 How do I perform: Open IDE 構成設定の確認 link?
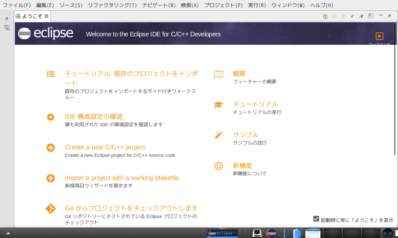[94, 117]
